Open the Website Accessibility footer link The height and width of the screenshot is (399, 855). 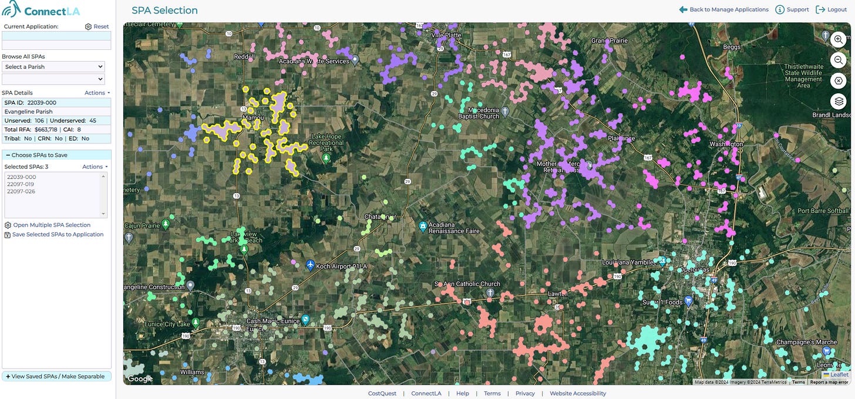click(x=578, y=394)
